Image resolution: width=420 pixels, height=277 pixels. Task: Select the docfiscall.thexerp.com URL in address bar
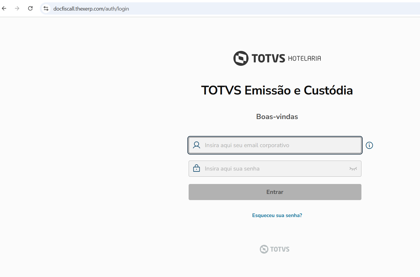91,9
